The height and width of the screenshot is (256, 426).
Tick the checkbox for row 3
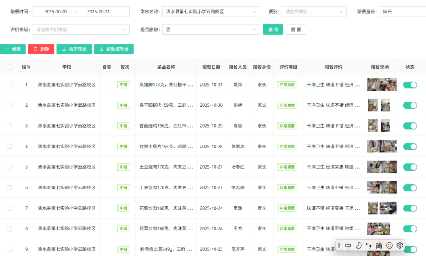[x=9, y=126]
